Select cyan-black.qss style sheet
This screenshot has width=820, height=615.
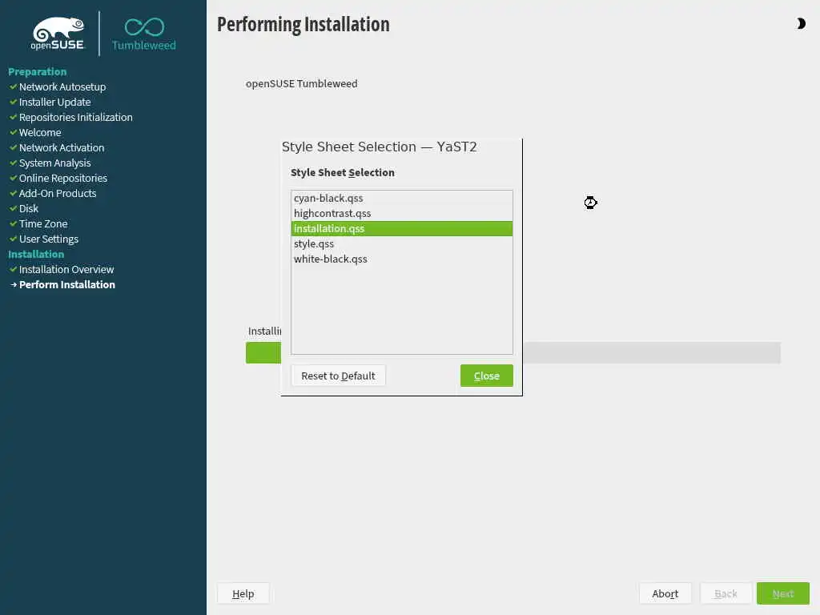tap(402, 199)
